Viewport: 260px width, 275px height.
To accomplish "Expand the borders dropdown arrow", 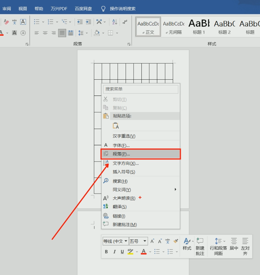I will (x=117, y=33).
